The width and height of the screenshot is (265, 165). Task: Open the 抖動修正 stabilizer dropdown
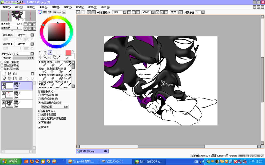click(x=203, y=12)
